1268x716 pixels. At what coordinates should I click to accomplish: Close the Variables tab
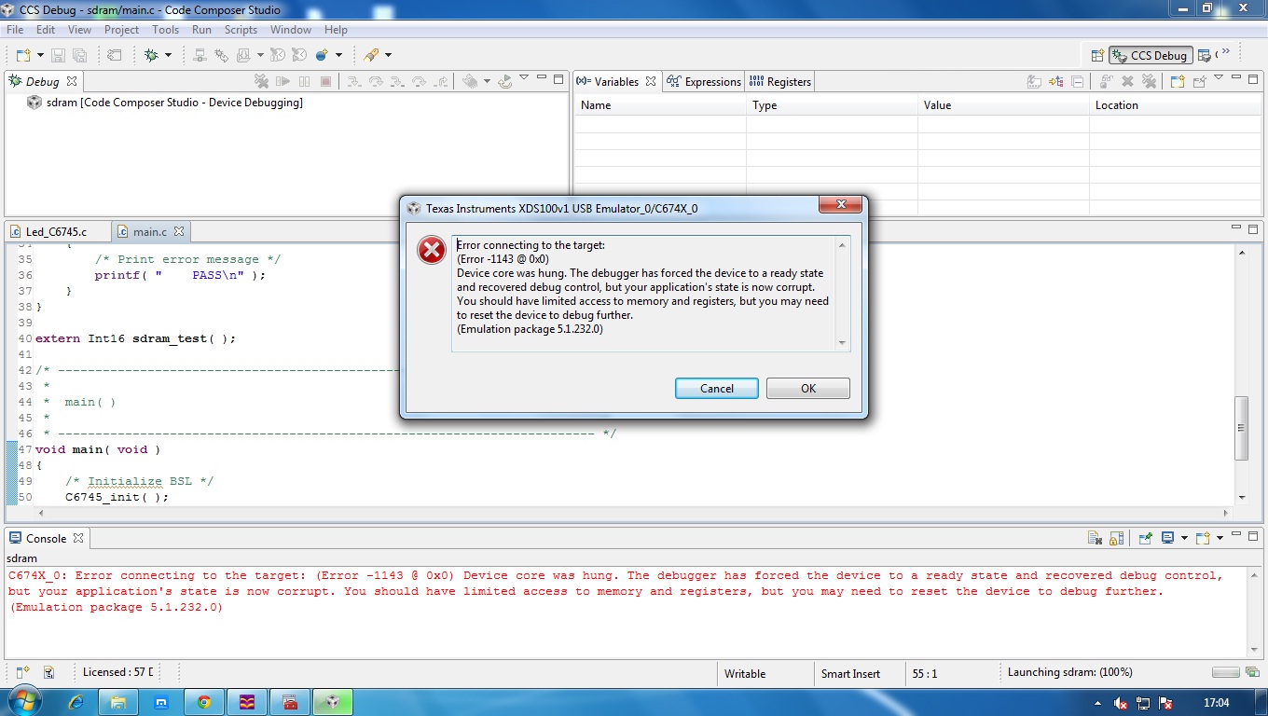pyautogui.click(x=651, y=81)
